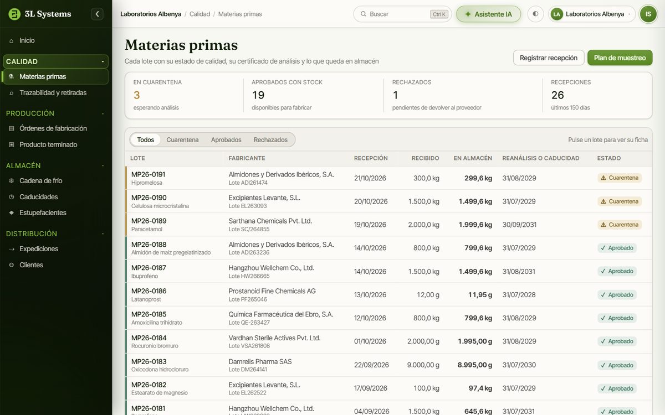
Task: Open lot MP26-0187 Ibuprofeno
Action: pyautogui.click(x=388, y=271)
